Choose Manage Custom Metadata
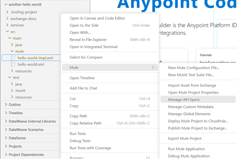The height and width of the screenshot is (159, 237). (198, 106)
